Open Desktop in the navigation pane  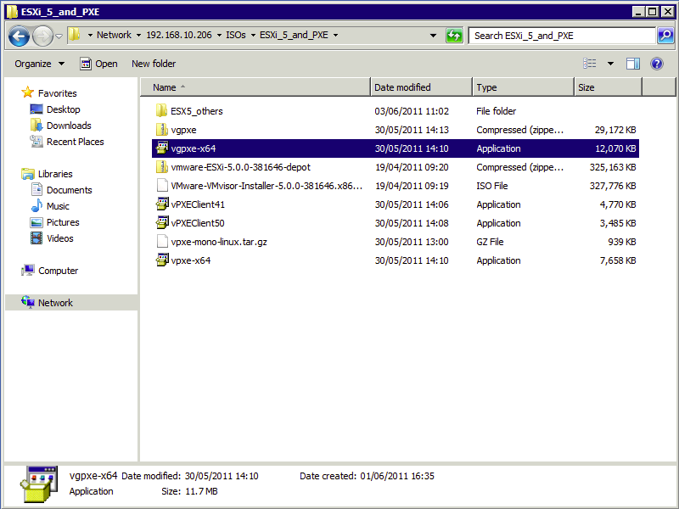[55, 109]
